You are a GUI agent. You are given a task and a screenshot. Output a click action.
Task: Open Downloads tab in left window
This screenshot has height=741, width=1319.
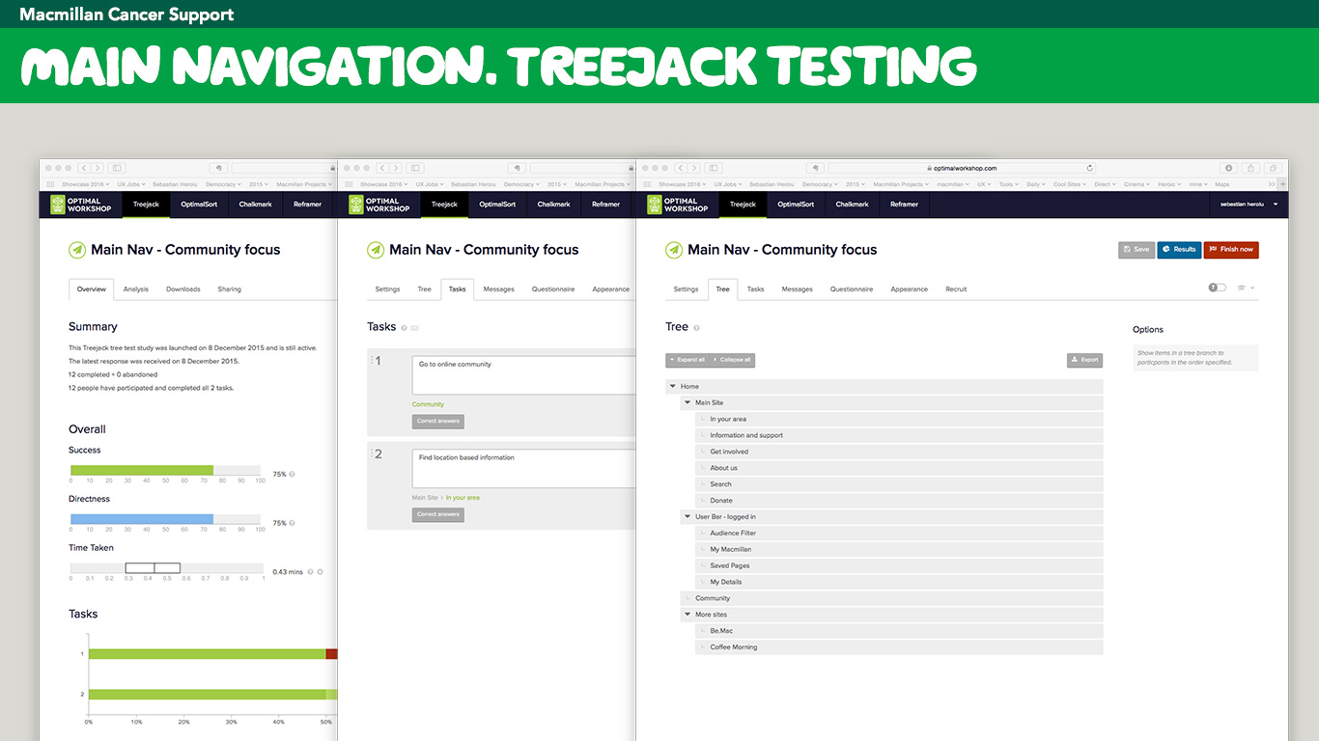tap(183, 289)
